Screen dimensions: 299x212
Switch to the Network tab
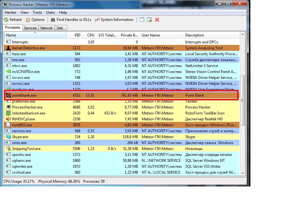(x=46, y=28)
